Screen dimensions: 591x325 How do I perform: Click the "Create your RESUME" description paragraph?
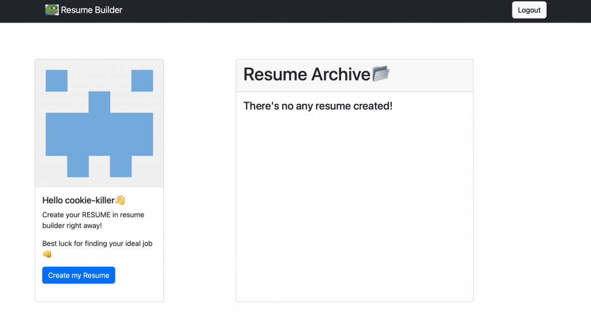point(93,220)
